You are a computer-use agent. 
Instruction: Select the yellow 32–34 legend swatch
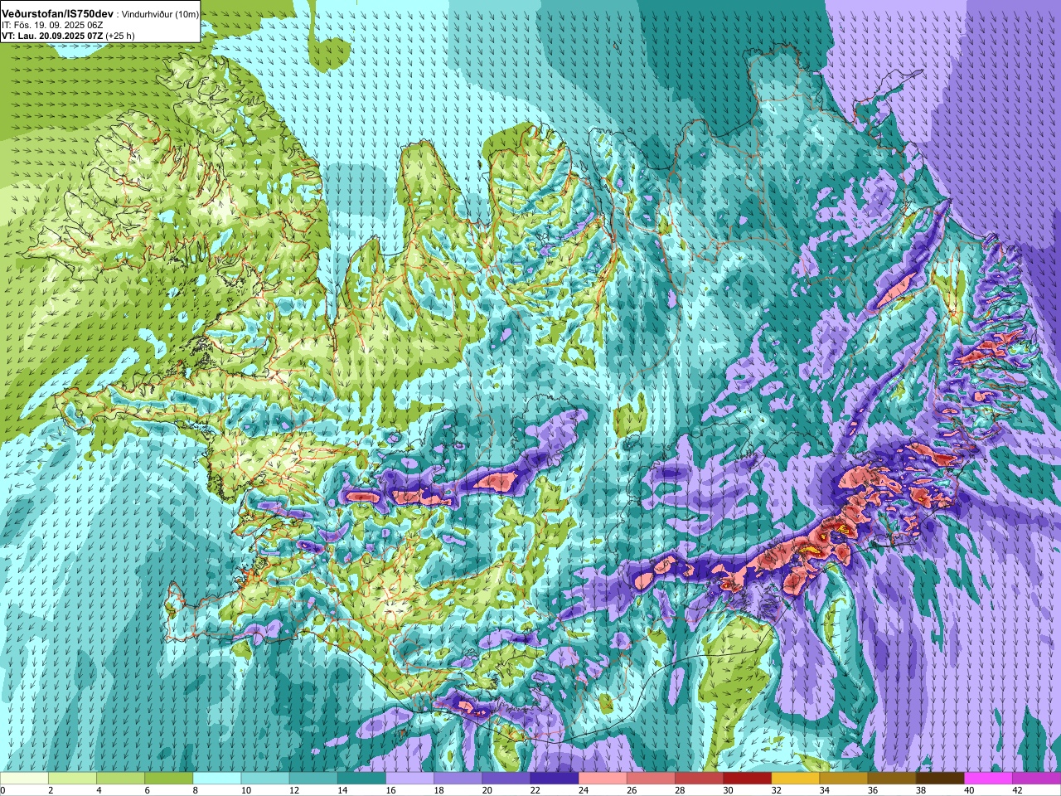click(x=796, y=779)
